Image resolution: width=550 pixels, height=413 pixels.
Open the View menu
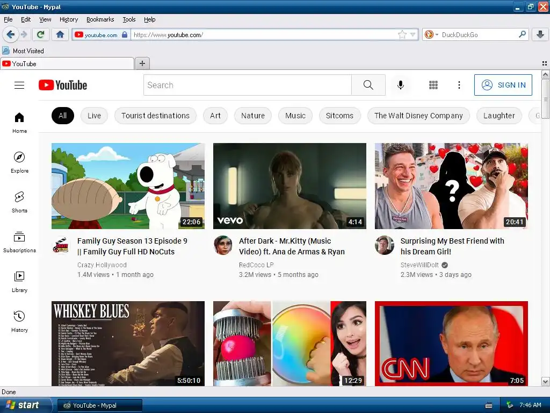pos(45,19)
